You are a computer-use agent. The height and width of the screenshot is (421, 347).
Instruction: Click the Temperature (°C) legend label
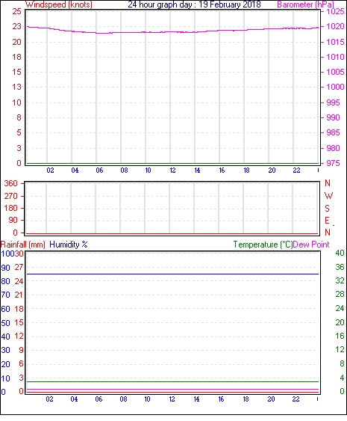[263, 245]
